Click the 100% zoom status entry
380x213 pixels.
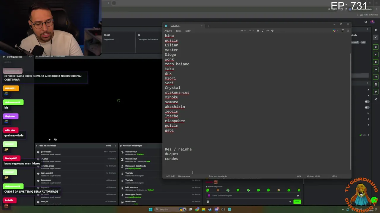[x=299, y=176]
